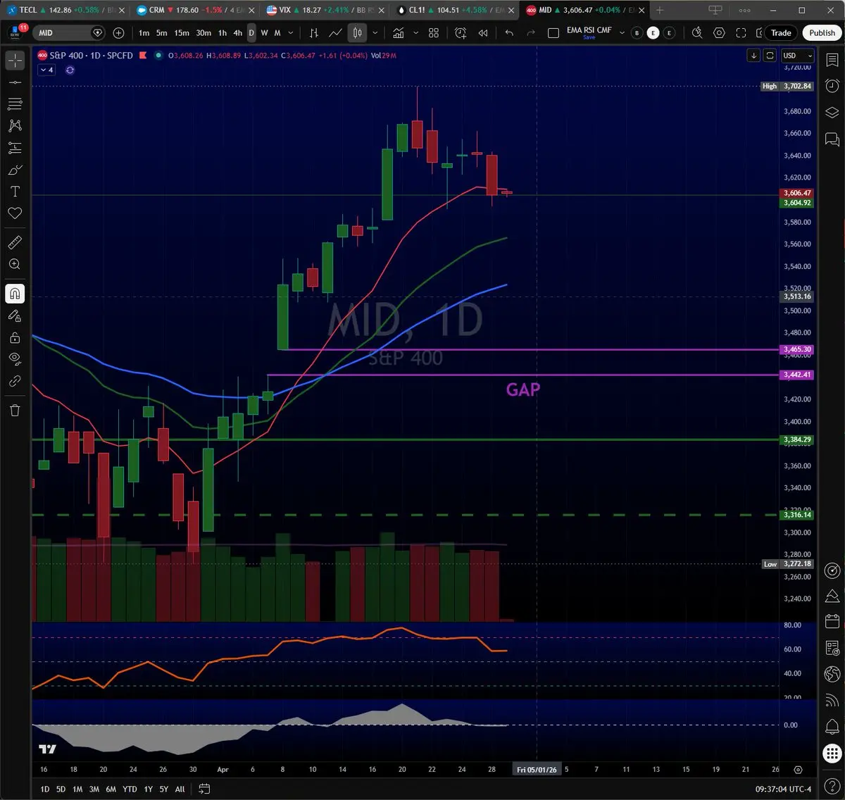
Task: Expand the time interval dropdown arrow
Action: tap(291, 33)
